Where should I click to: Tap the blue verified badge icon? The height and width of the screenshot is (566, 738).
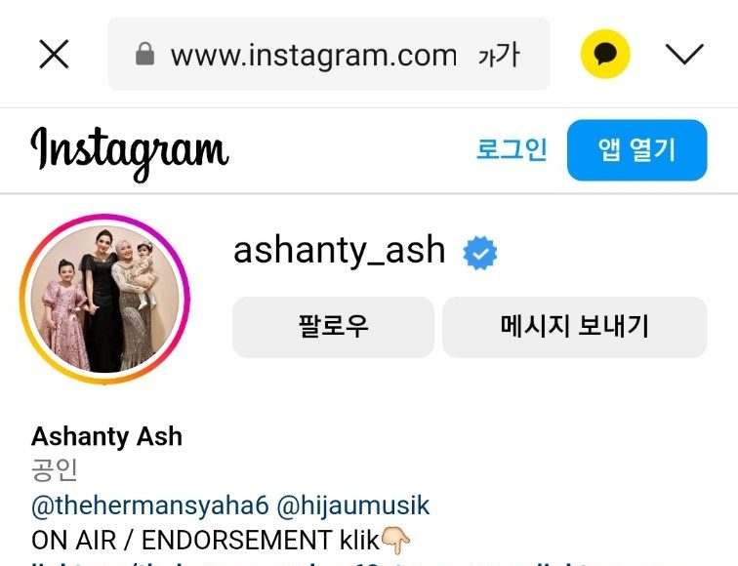pos(479,253)
